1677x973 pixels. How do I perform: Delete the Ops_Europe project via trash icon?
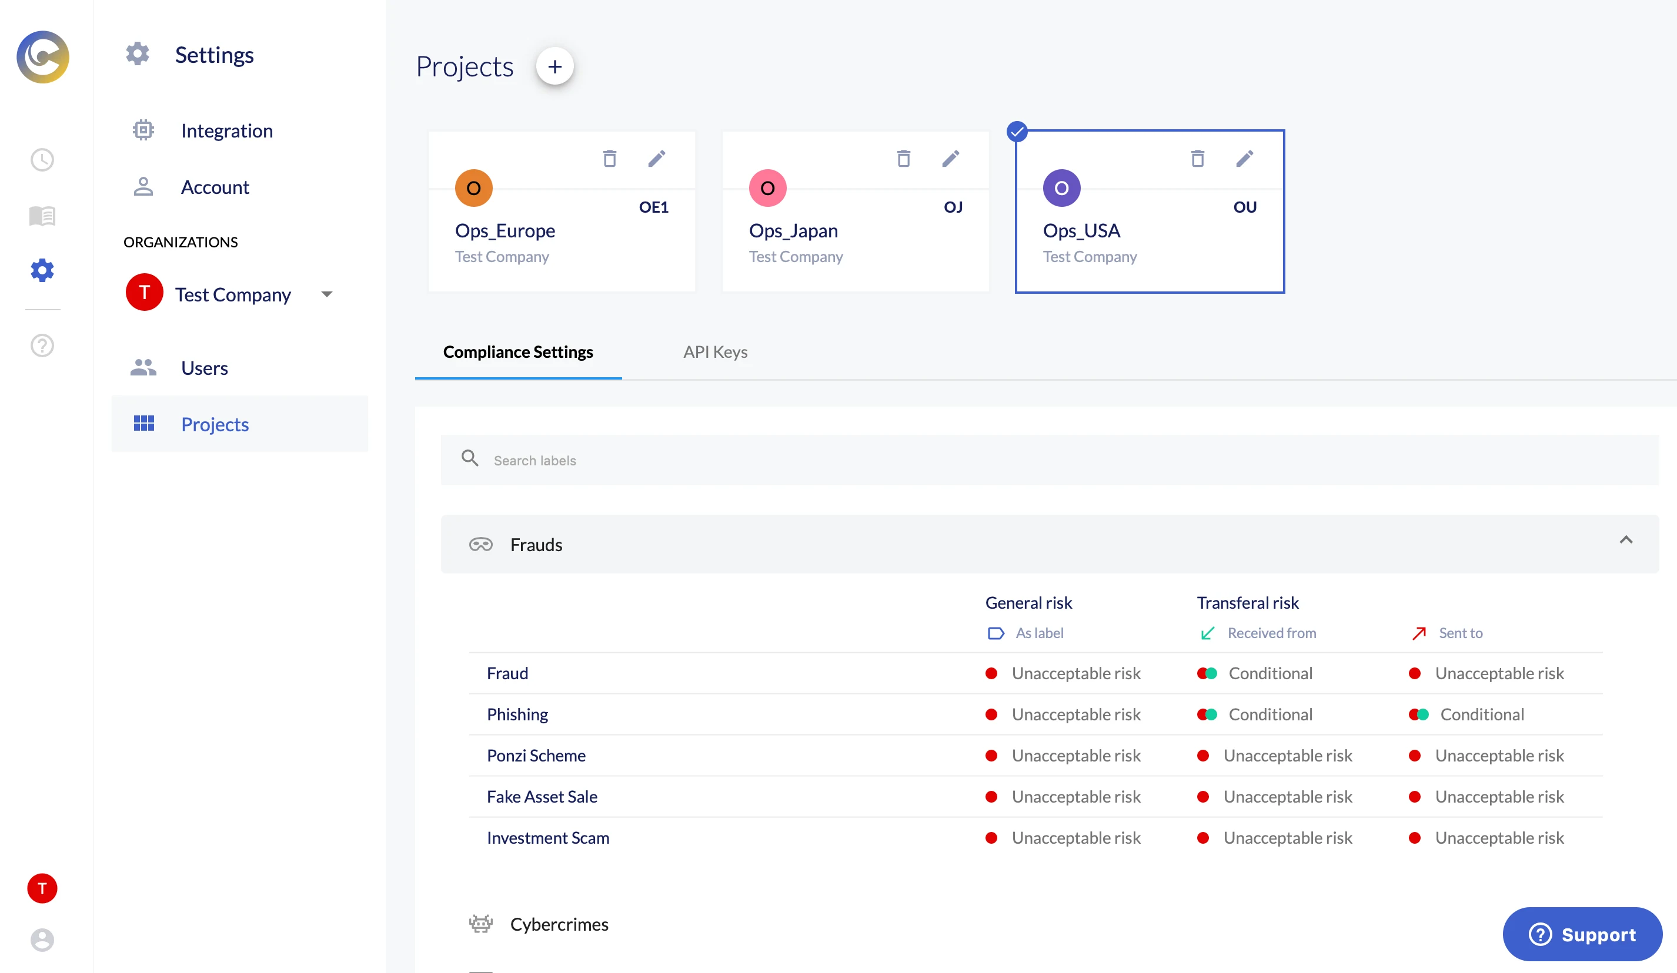(609, 158)
